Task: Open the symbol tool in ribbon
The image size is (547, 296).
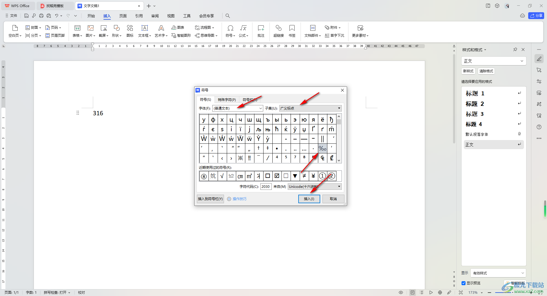Action: 230,31
